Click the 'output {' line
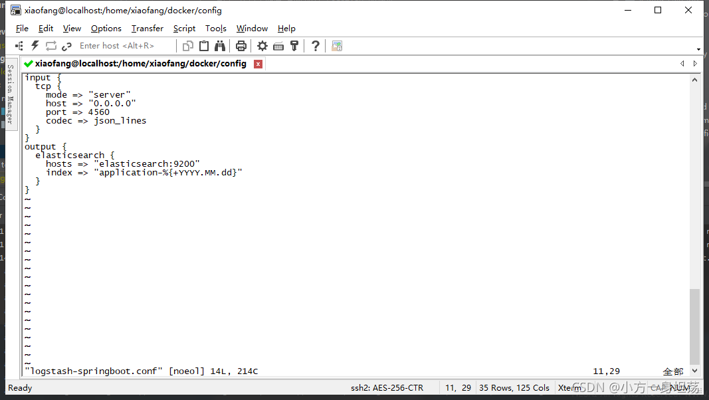The height and width of the screenshot is (400, 709). tap(46, 147)
